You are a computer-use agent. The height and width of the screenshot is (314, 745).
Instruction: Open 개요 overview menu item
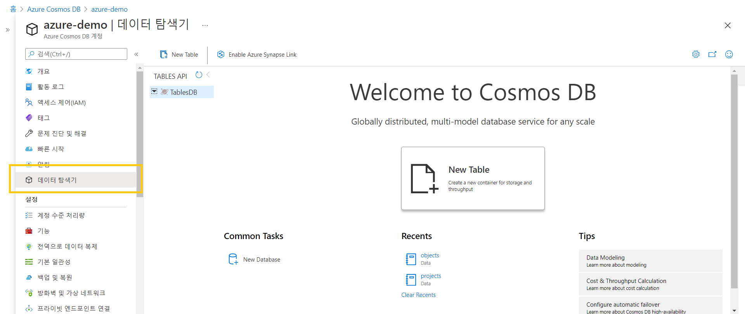point(76,71)
